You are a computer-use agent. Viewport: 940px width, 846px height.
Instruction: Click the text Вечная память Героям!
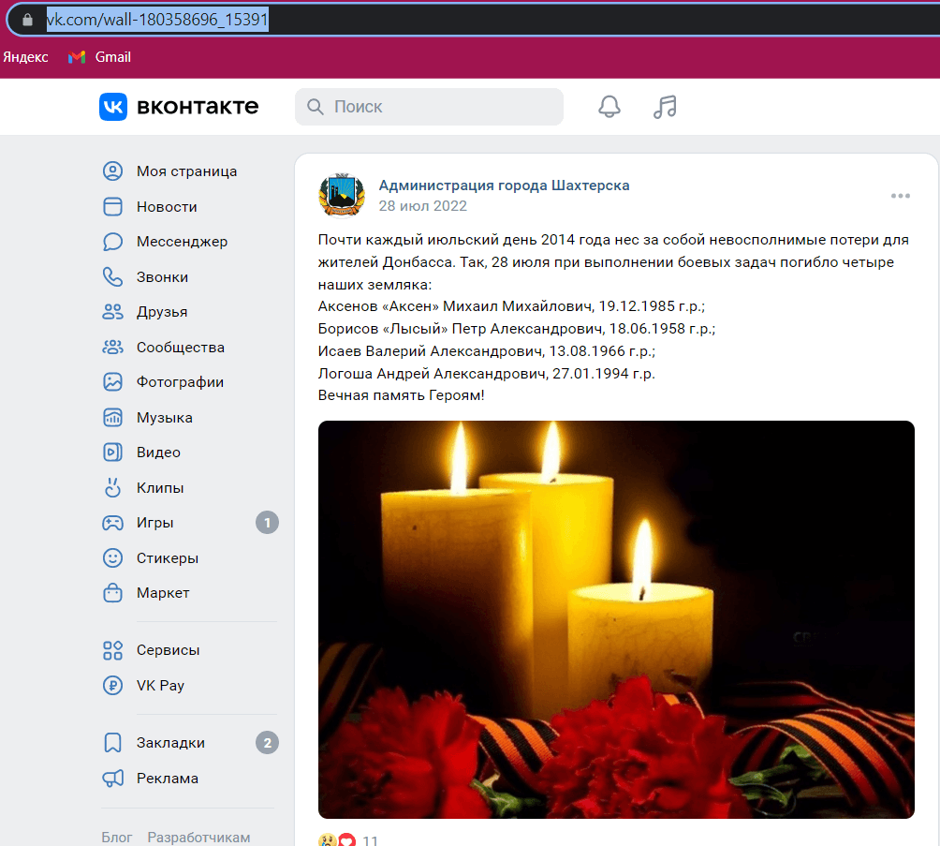[401, 395]
